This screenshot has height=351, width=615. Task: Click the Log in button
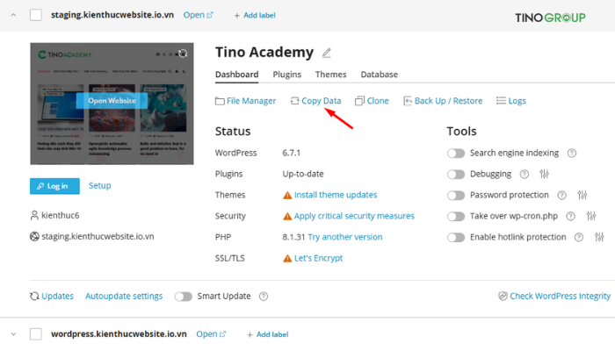click(54, 186)
